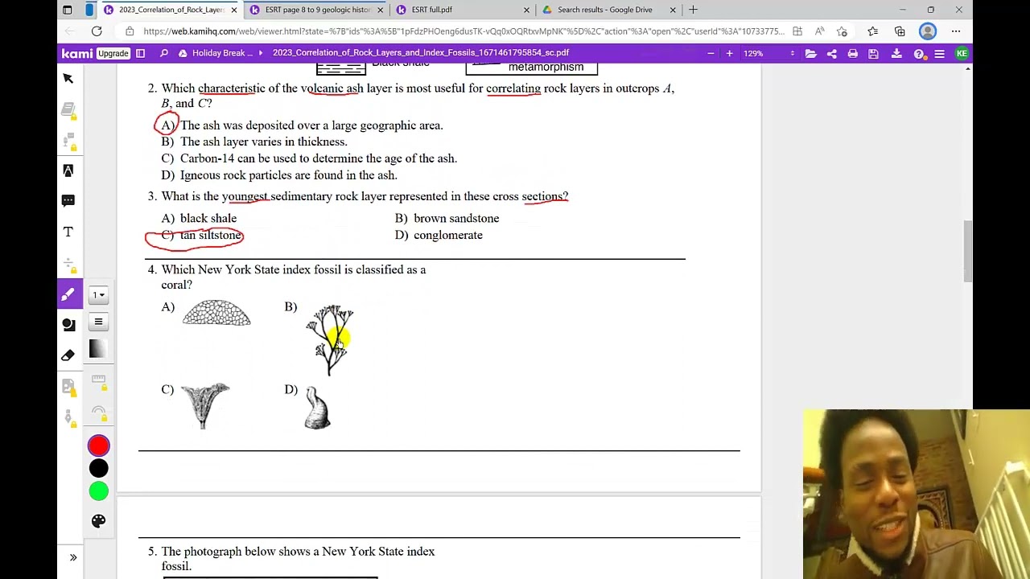The height and width of the screenshot is (579, 1030).
Task: Open browser Settings and more menu
Action: 956,31
